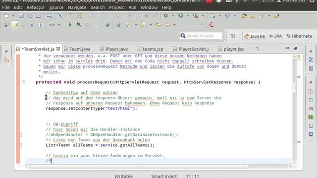Click the green Run button

point(181,15)
